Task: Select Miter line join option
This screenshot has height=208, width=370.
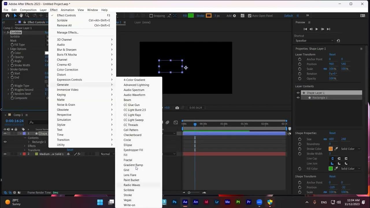Action: [x=332, y=164]
